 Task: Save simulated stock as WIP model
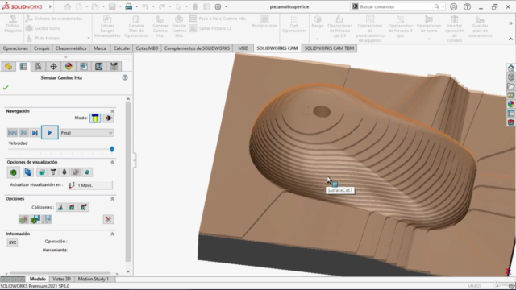coord(35,219)
